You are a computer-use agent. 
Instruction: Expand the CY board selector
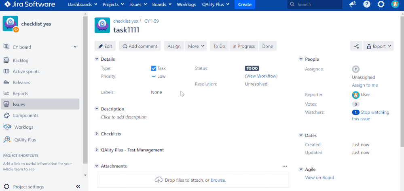[75, 47]
